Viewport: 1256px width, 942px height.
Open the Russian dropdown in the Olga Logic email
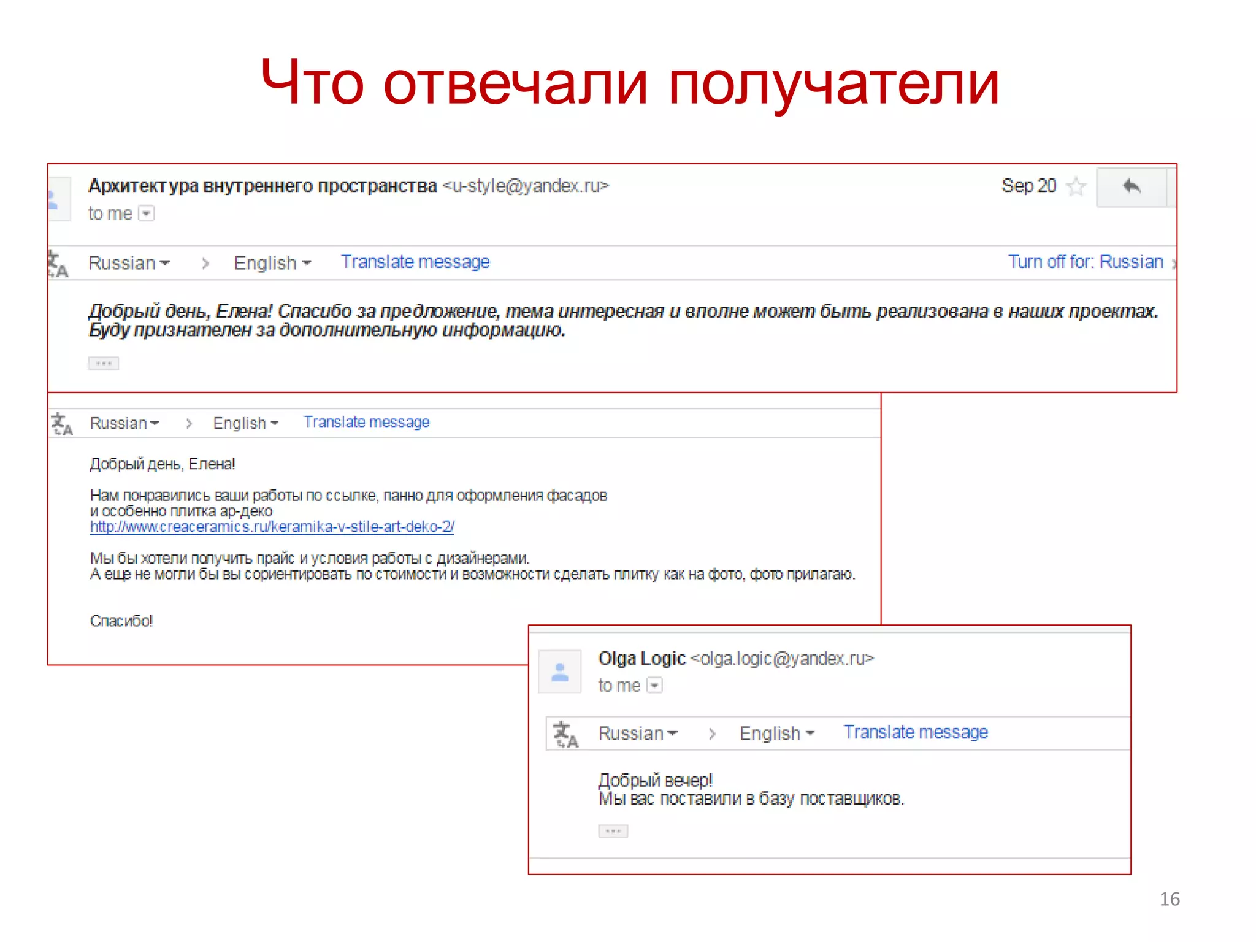[x=638, y=733]
